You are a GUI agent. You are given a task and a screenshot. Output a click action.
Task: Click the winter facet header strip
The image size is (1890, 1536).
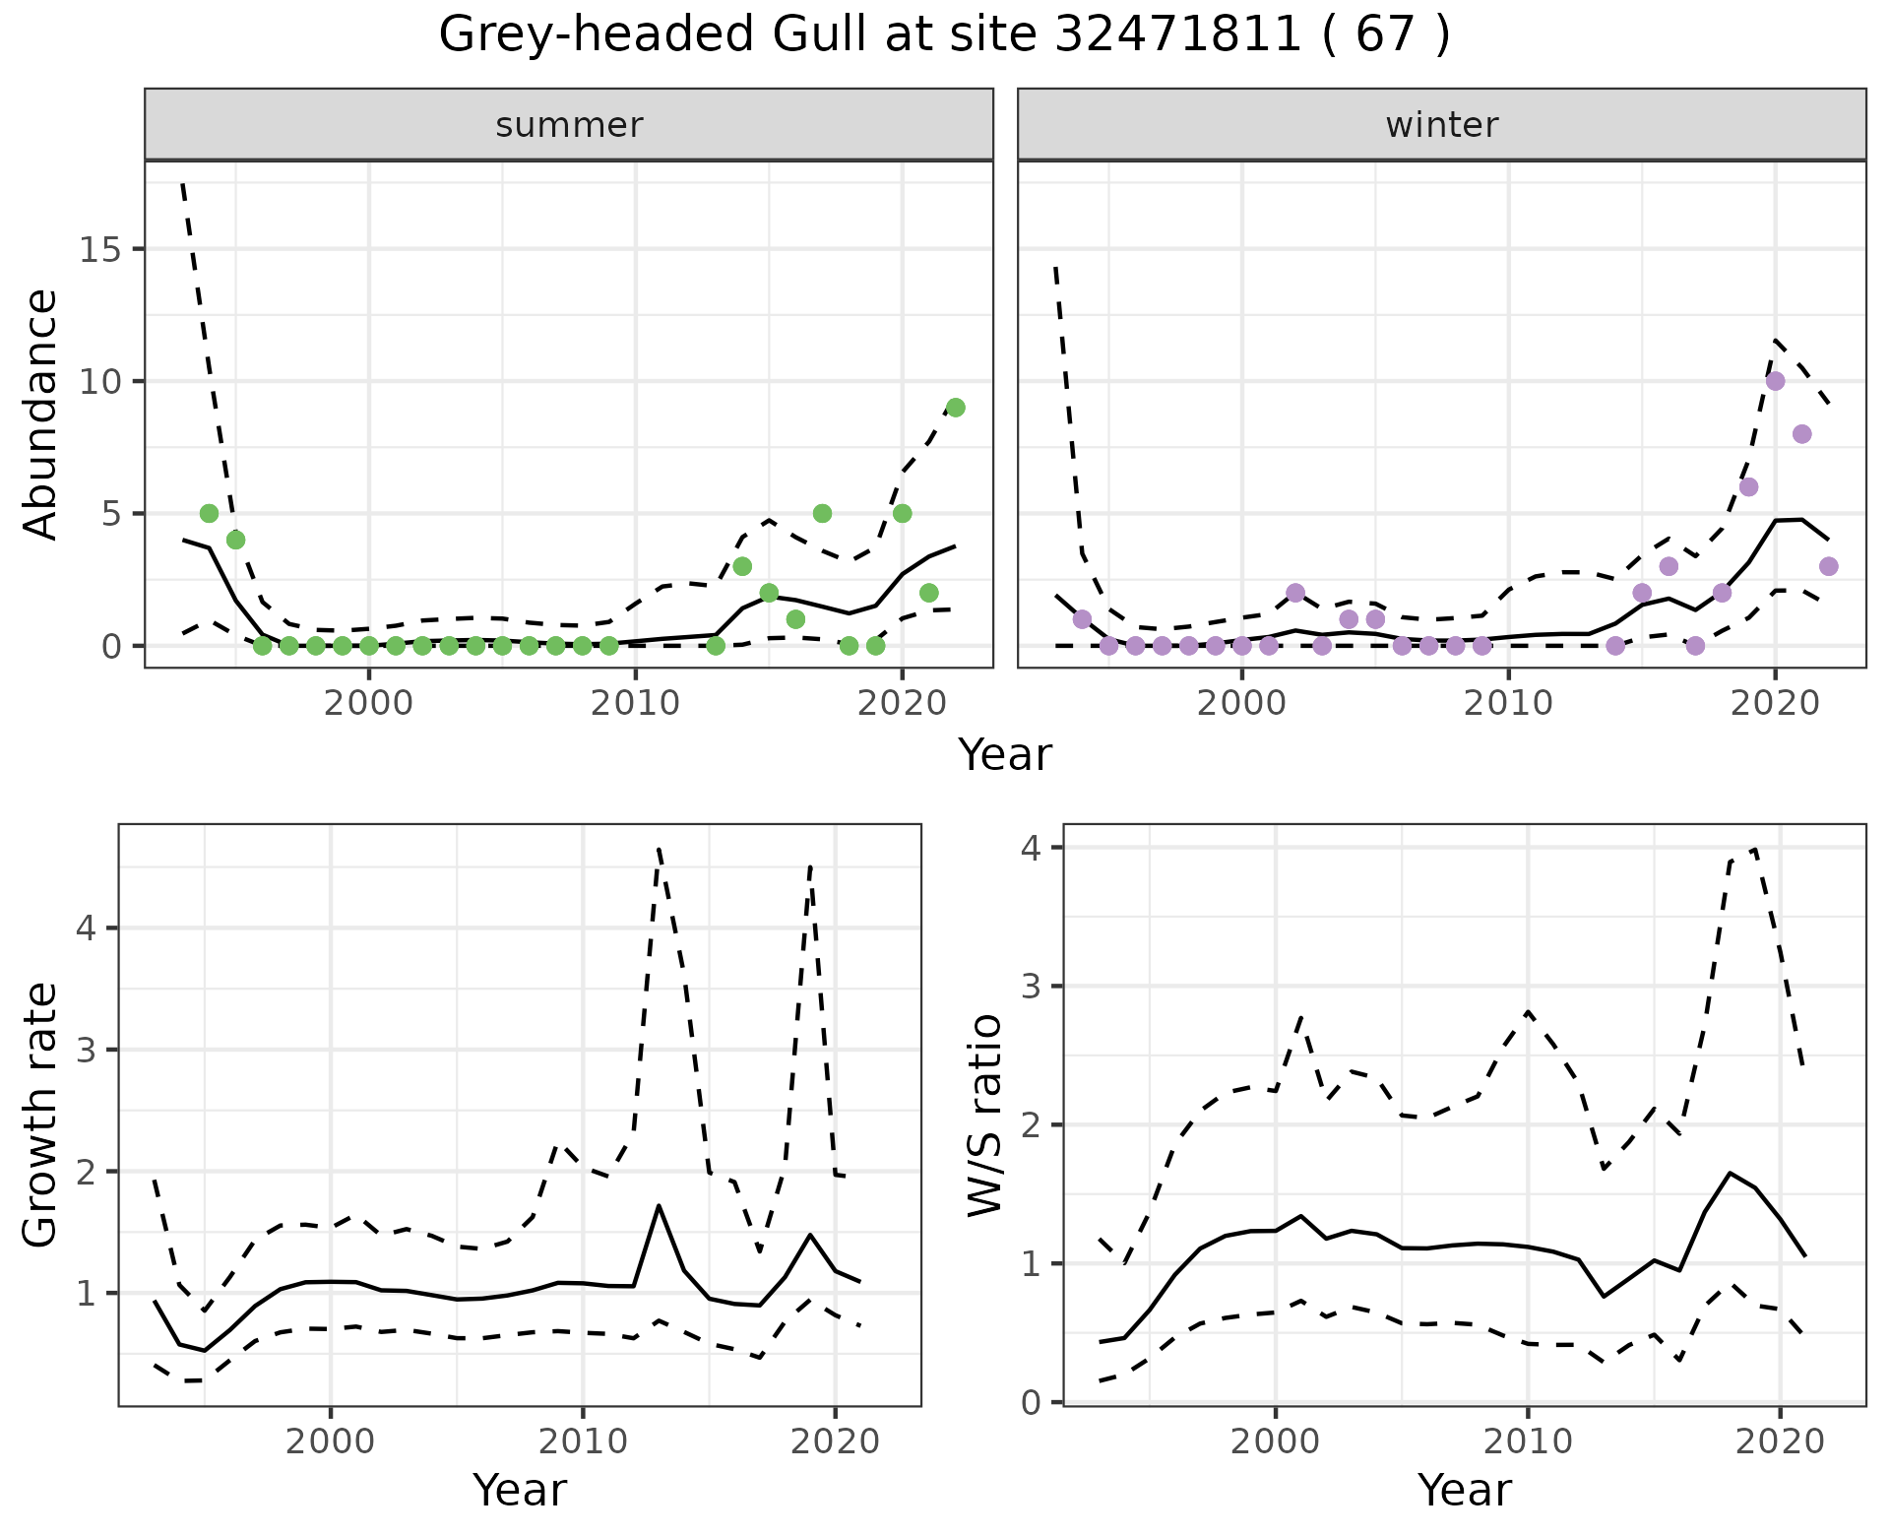point(1441,125)
